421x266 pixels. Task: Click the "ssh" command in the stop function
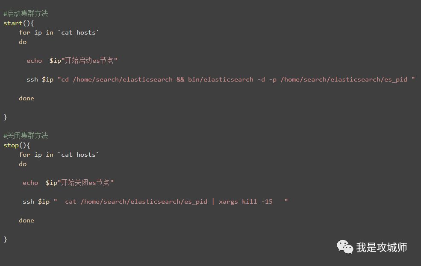[x=28, y=202]
